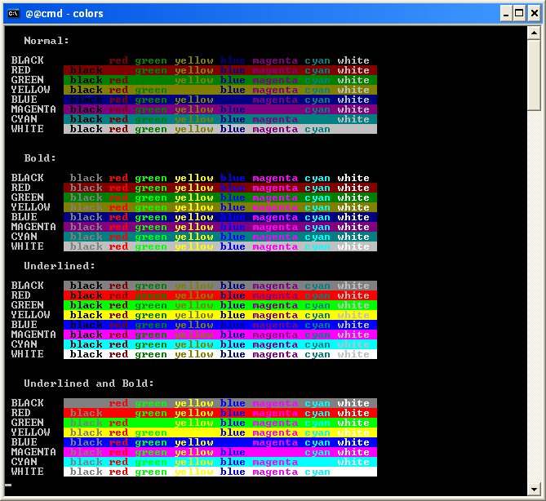546x501 pixels.
Task: Click the scrollbar up arrow
Action: [534, 33]
